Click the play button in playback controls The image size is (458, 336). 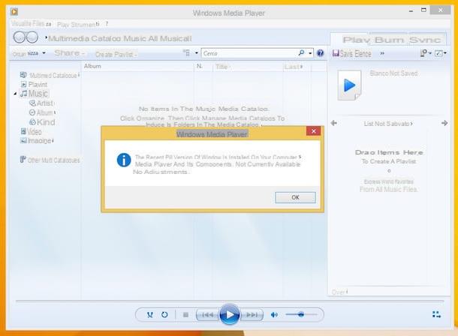[229, 314]
